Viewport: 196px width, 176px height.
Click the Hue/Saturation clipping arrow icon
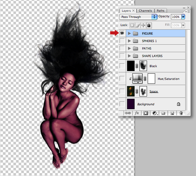pyautogui.click(x=130, y=79)
